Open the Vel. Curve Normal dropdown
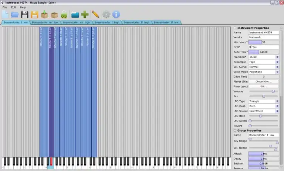 [x=264, y=67]
